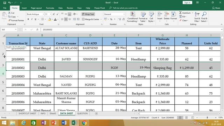Viewport: 224px width, 126px height.
Task: Switch to Page Break Preview in status bar
Action: 192,118
